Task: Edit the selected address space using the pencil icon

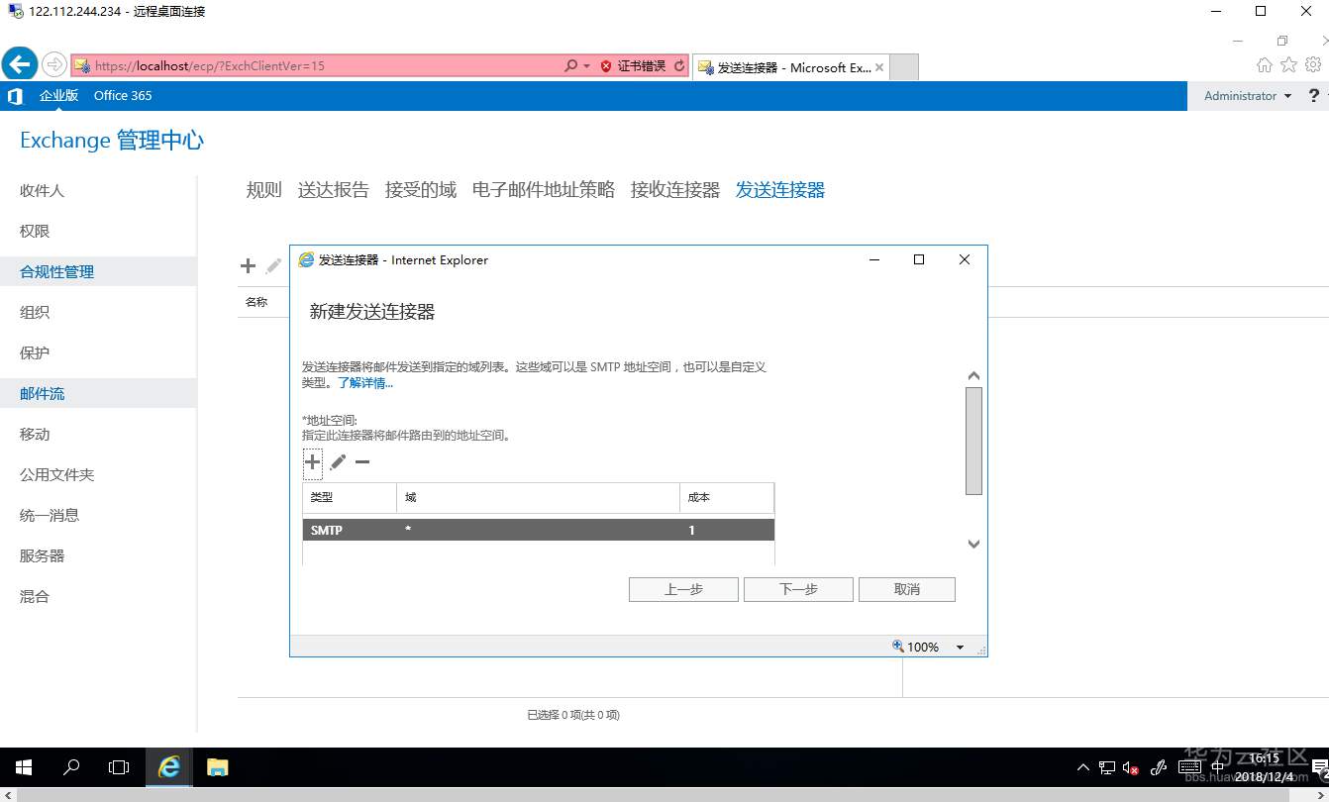Action: (x=337, y=461)
